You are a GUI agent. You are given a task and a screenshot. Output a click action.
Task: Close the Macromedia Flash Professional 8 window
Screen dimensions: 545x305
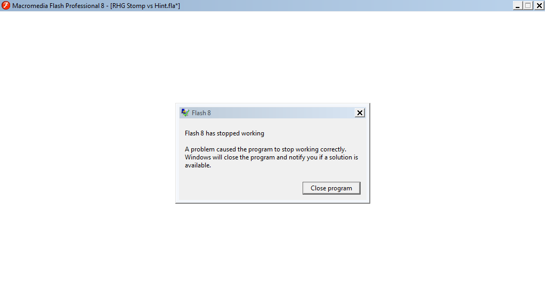539,5
